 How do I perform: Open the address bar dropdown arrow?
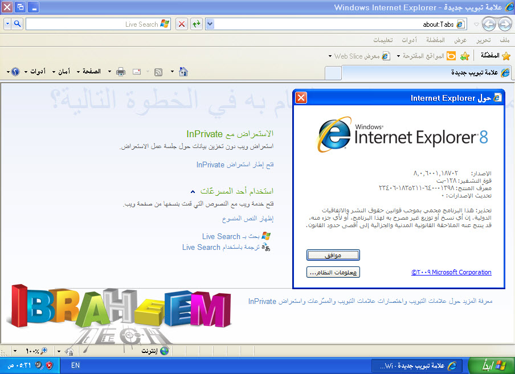(210, 24)
